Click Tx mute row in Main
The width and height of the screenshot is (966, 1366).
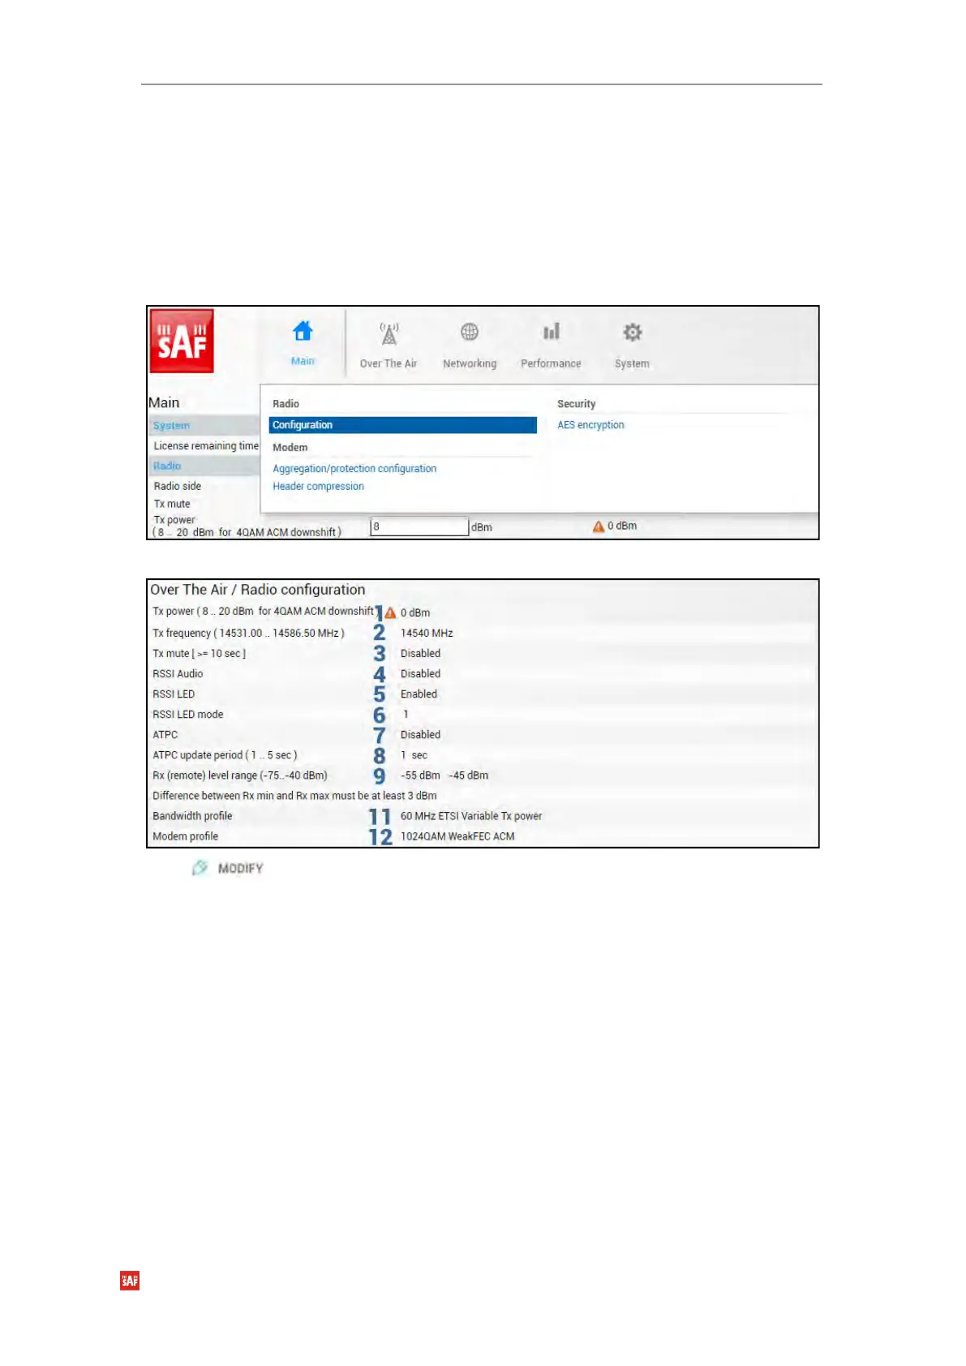(x=172, y=504)
